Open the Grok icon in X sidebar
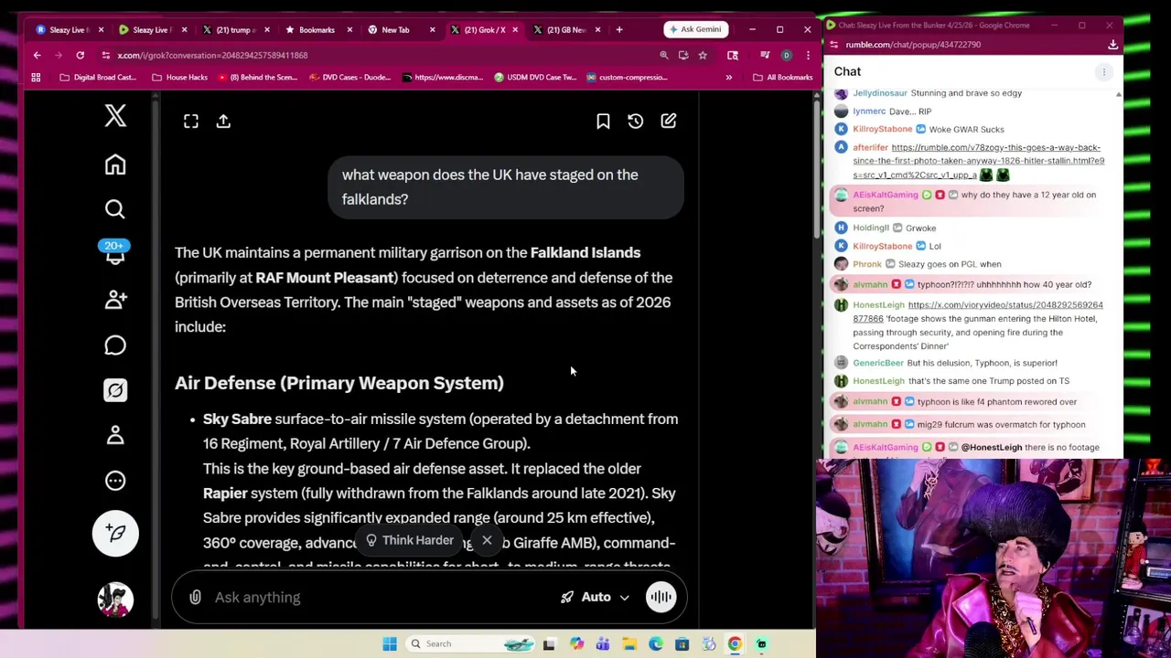This screenshot has width=1171, height=658. click(115, 390)
